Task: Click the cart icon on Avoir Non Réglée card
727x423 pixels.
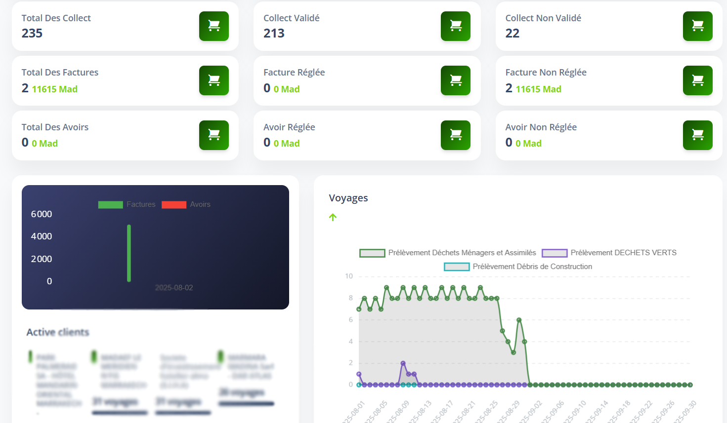Action: point(697,135)
